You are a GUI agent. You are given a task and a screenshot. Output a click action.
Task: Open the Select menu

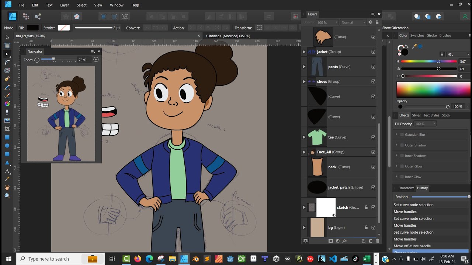click(81, 5)
